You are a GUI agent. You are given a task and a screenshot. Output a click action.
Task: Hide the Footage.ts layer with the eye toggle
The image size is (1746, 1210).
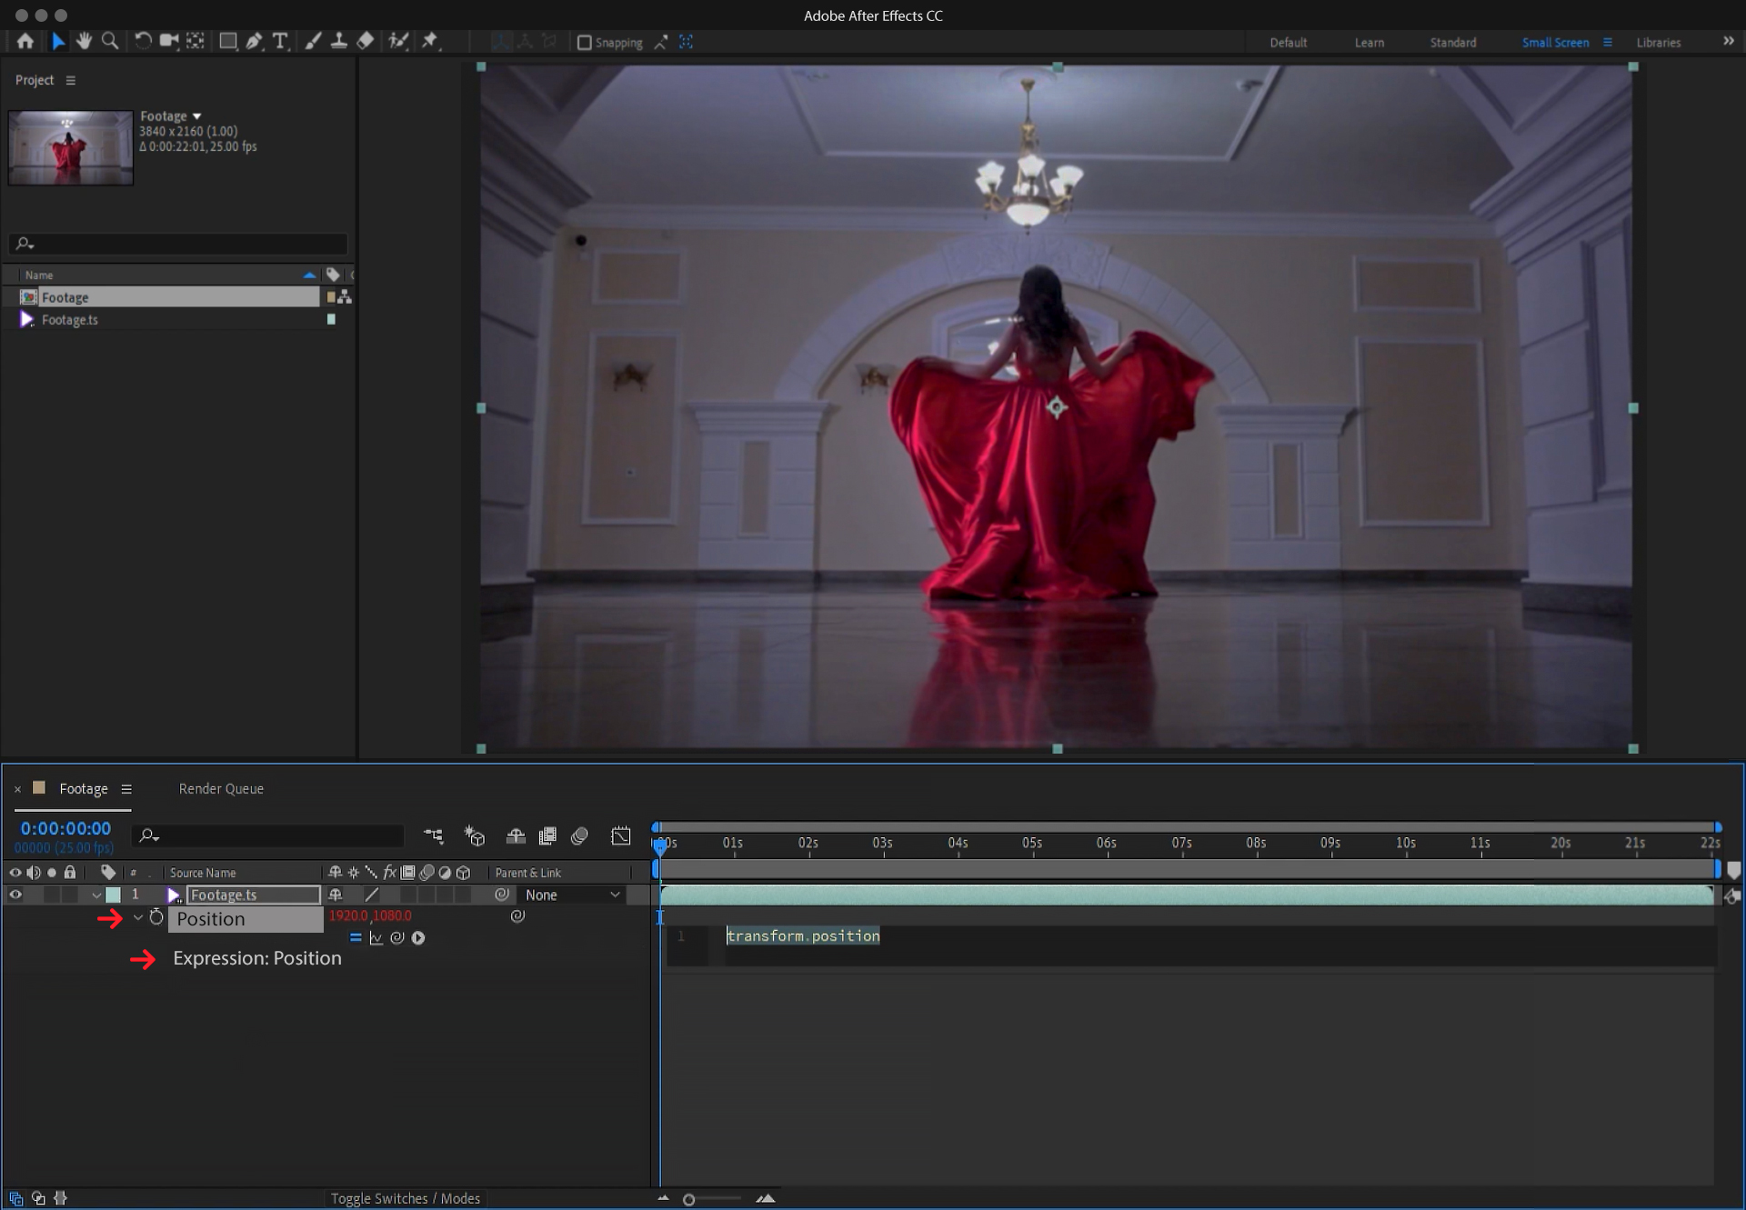(15, 895)
